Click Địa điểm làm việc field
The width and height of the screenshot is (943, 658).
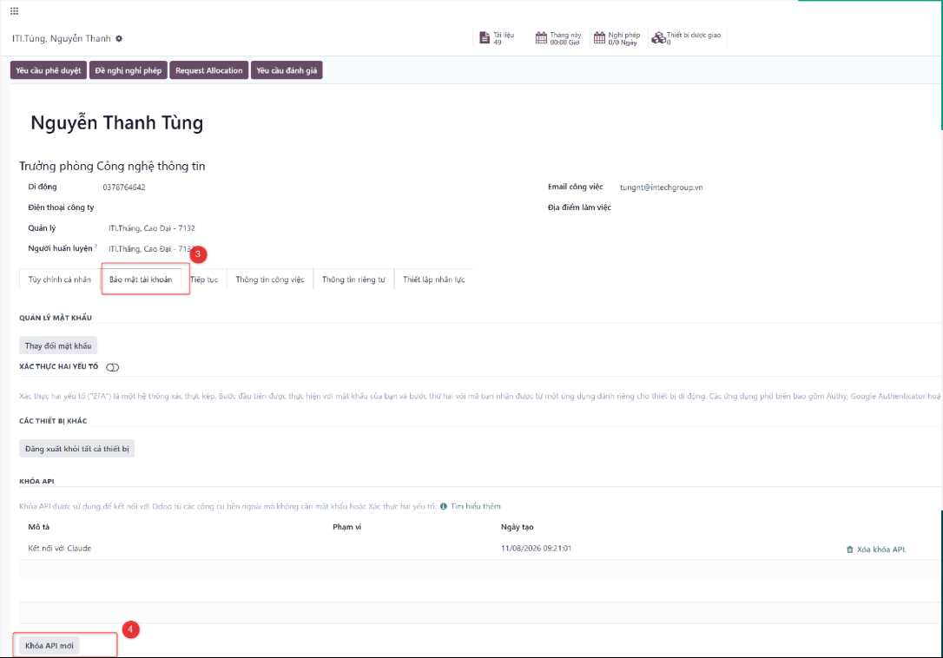[x=579, y=207]
